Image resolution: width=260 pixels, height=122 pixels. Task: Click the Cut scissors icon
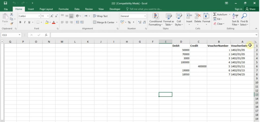point(12,14)
